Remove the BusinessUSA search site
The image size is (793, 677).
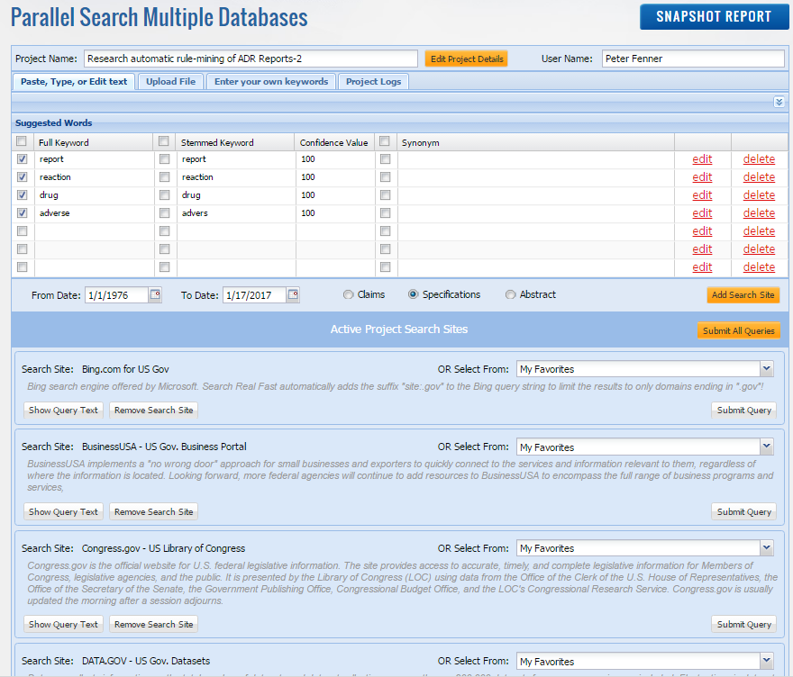coord(153,511)
